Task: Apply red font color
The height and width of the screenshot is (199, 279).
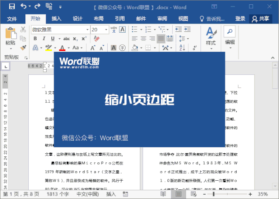Action: [62, 47]
